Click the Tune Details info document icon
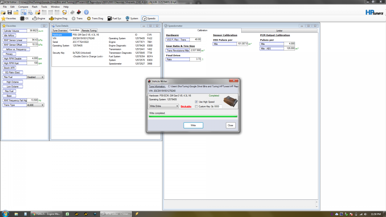Viewport: 386px width, 217px height. click(x=23, y=12)
